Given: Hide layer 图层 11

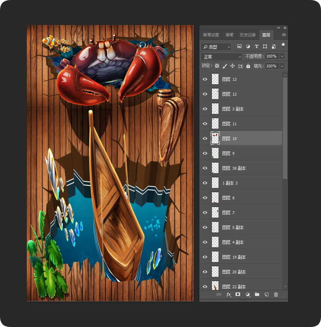Looking at the screenshot, I should (x=205, y=124).
